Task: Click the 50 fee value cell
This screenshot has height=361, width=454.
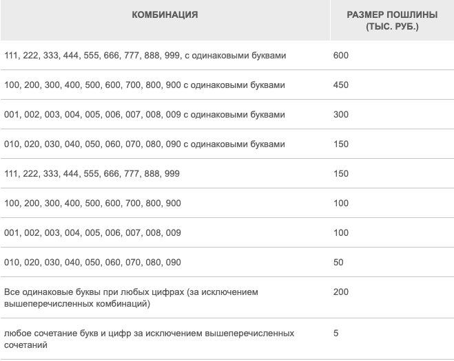Action: pos(338,262)
